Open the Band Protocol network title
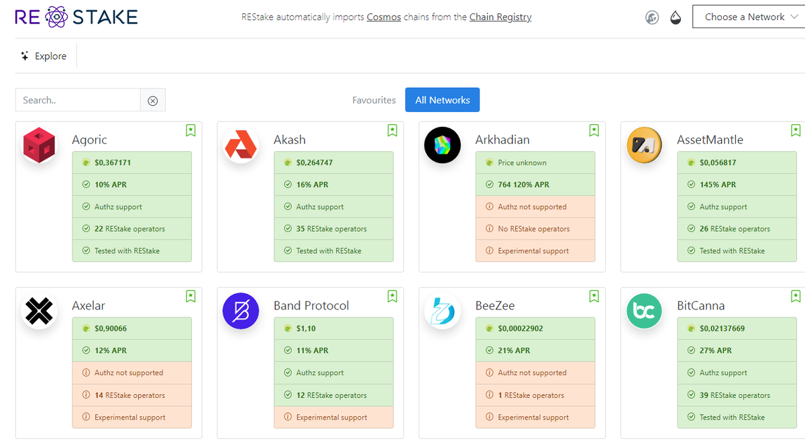The width and height of the screenshot is (805, 445). pyautogui.click(x=311, y=305)
